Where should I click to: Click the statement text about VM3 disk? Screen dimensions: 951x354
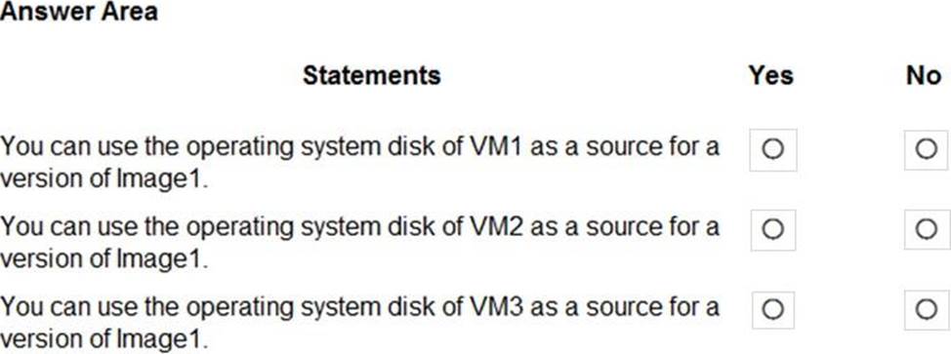click(x=359, y=323)
